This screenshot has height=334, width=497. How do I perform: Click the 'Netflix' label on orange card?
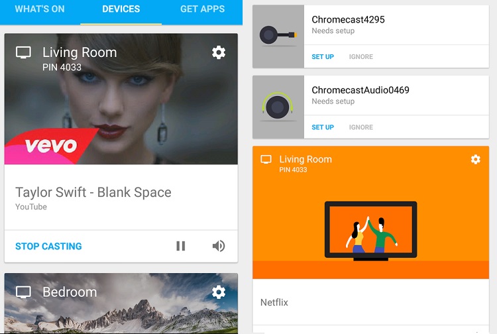(x=274, y=302)
